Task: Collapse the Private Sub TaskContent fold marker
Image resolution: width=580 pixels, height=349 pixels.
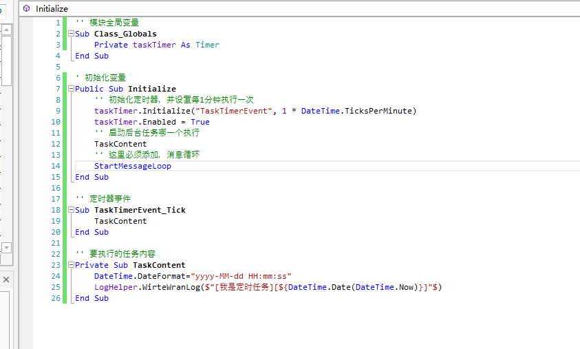Action: (71, 265)
